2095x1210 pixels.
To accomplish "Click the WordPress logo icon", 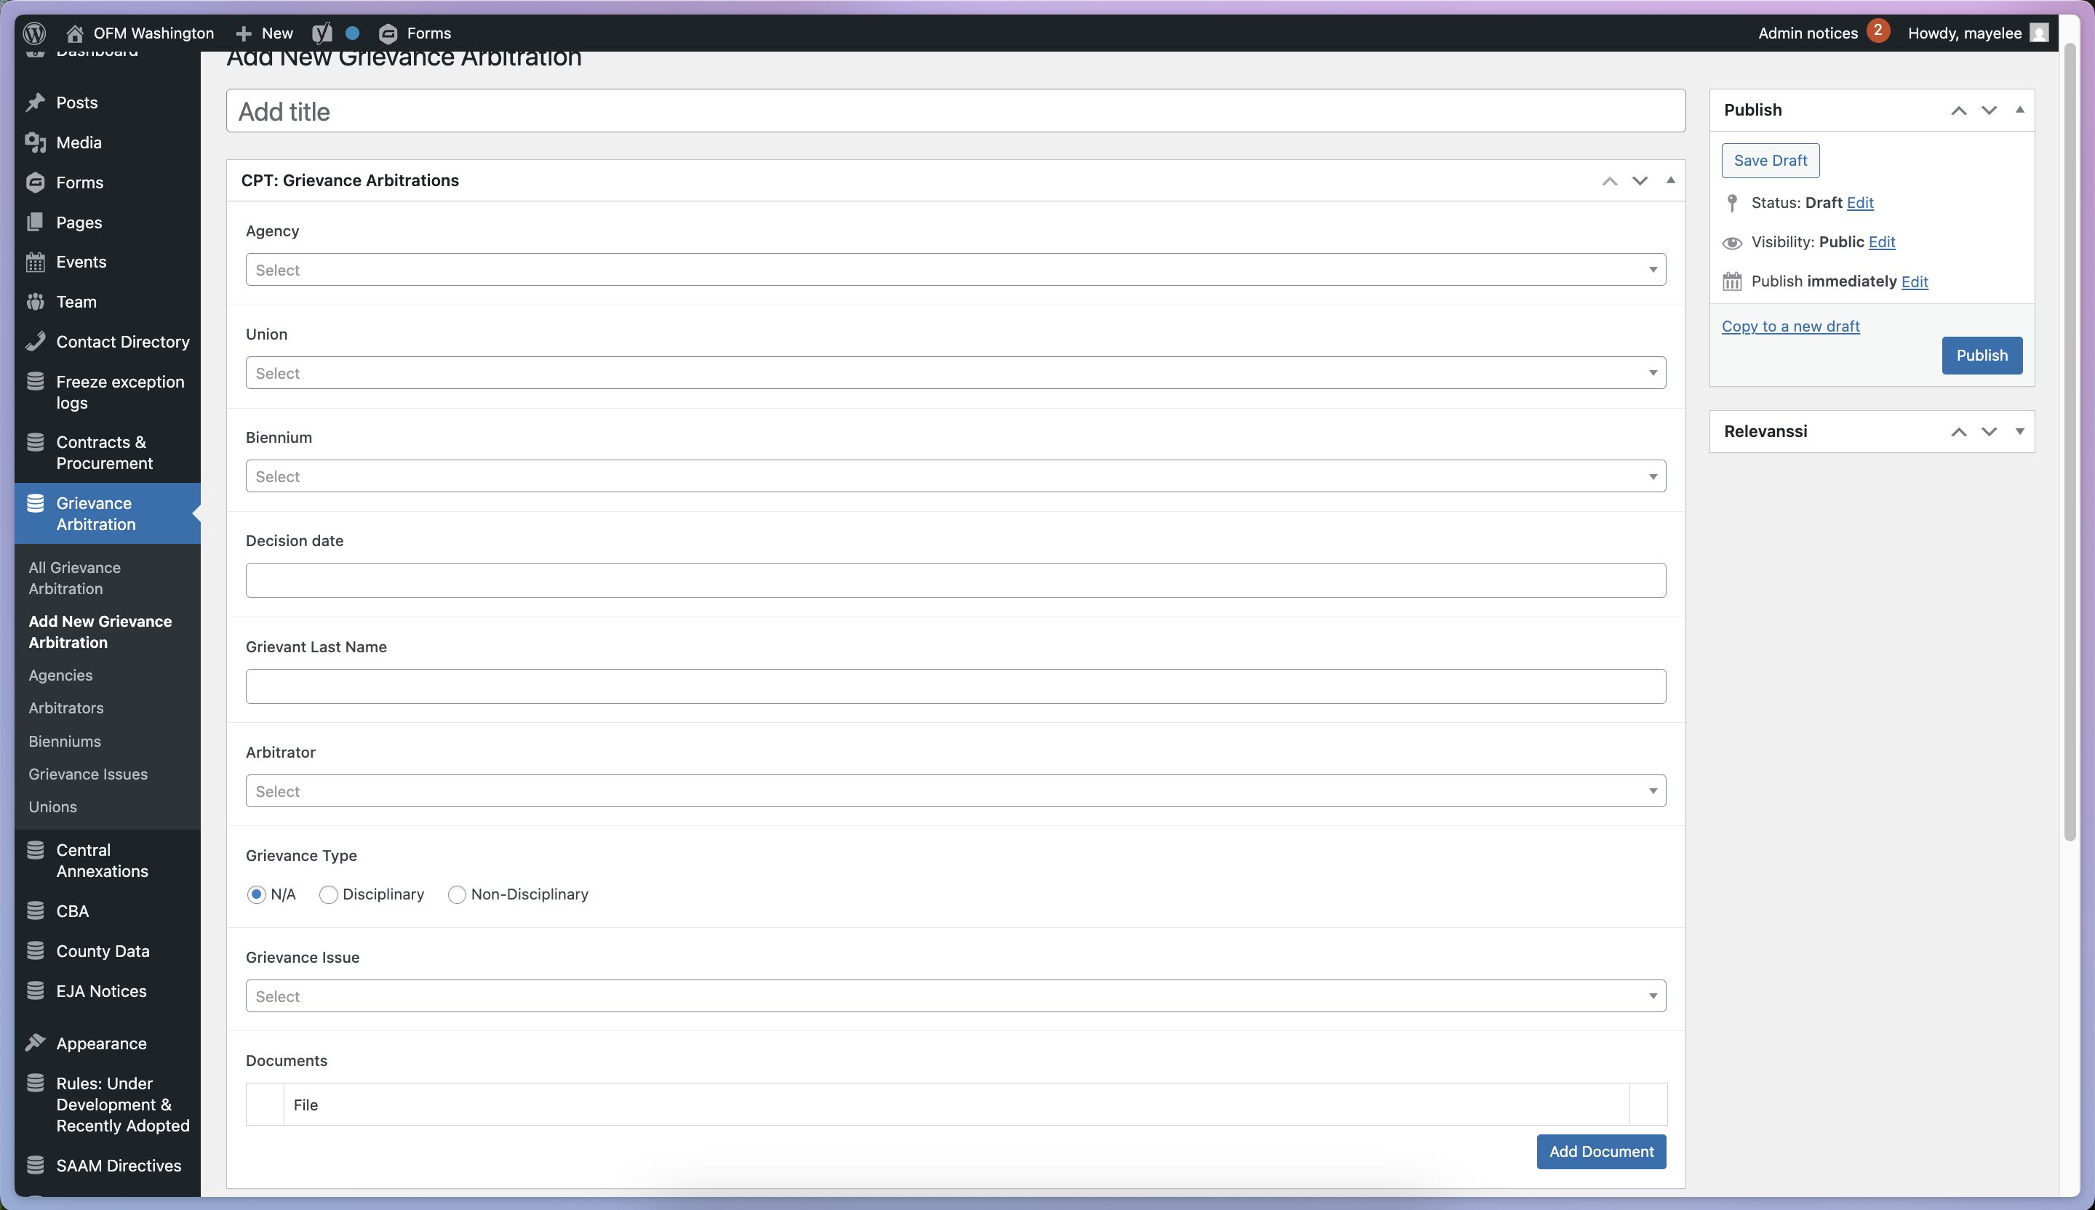I will tap(34, 33).
